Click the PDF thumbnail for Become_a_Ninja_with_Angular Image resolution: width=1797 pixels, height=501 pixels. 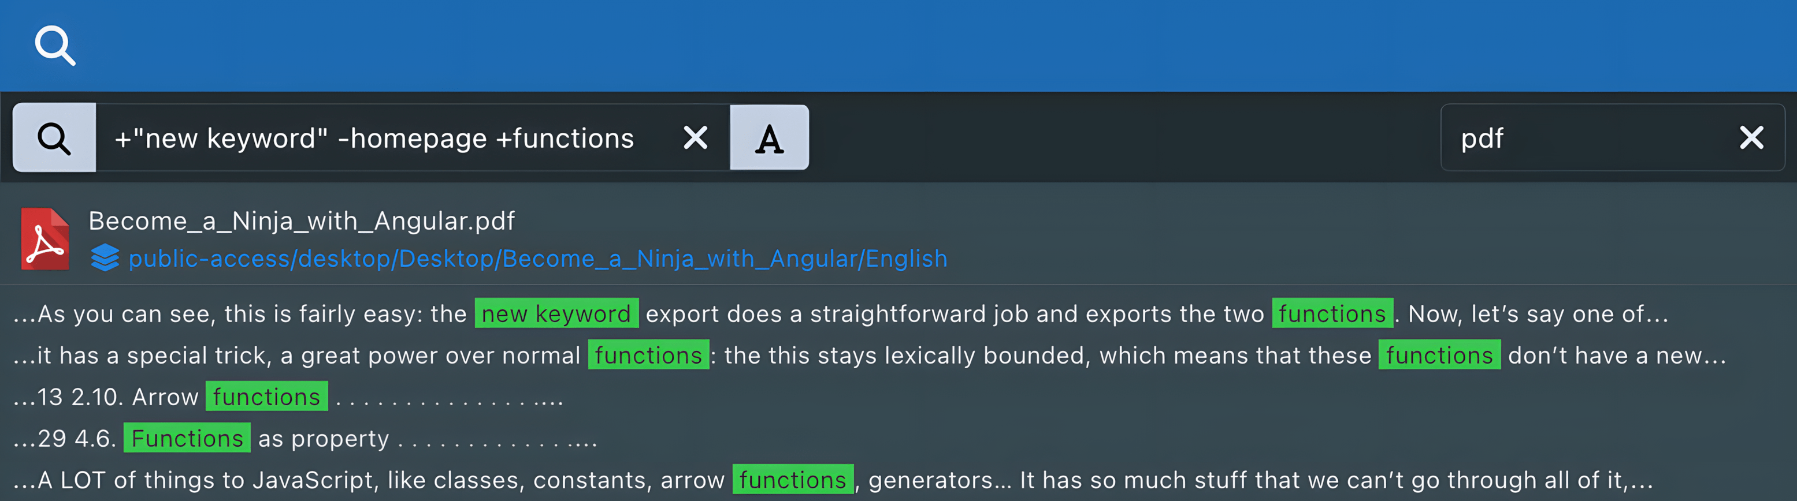[44, 239]
